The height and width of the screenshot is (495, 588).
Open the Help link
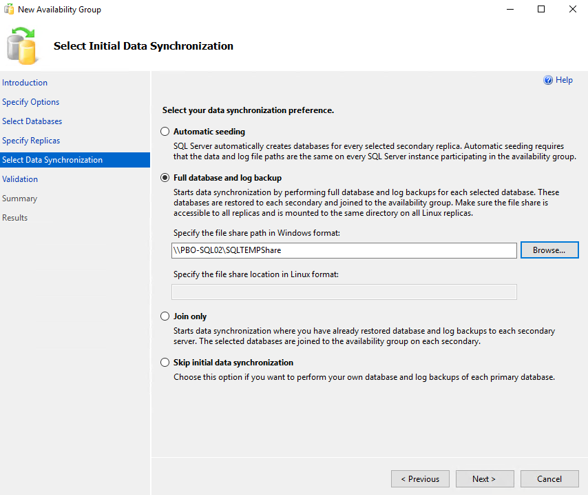(564, 80)
